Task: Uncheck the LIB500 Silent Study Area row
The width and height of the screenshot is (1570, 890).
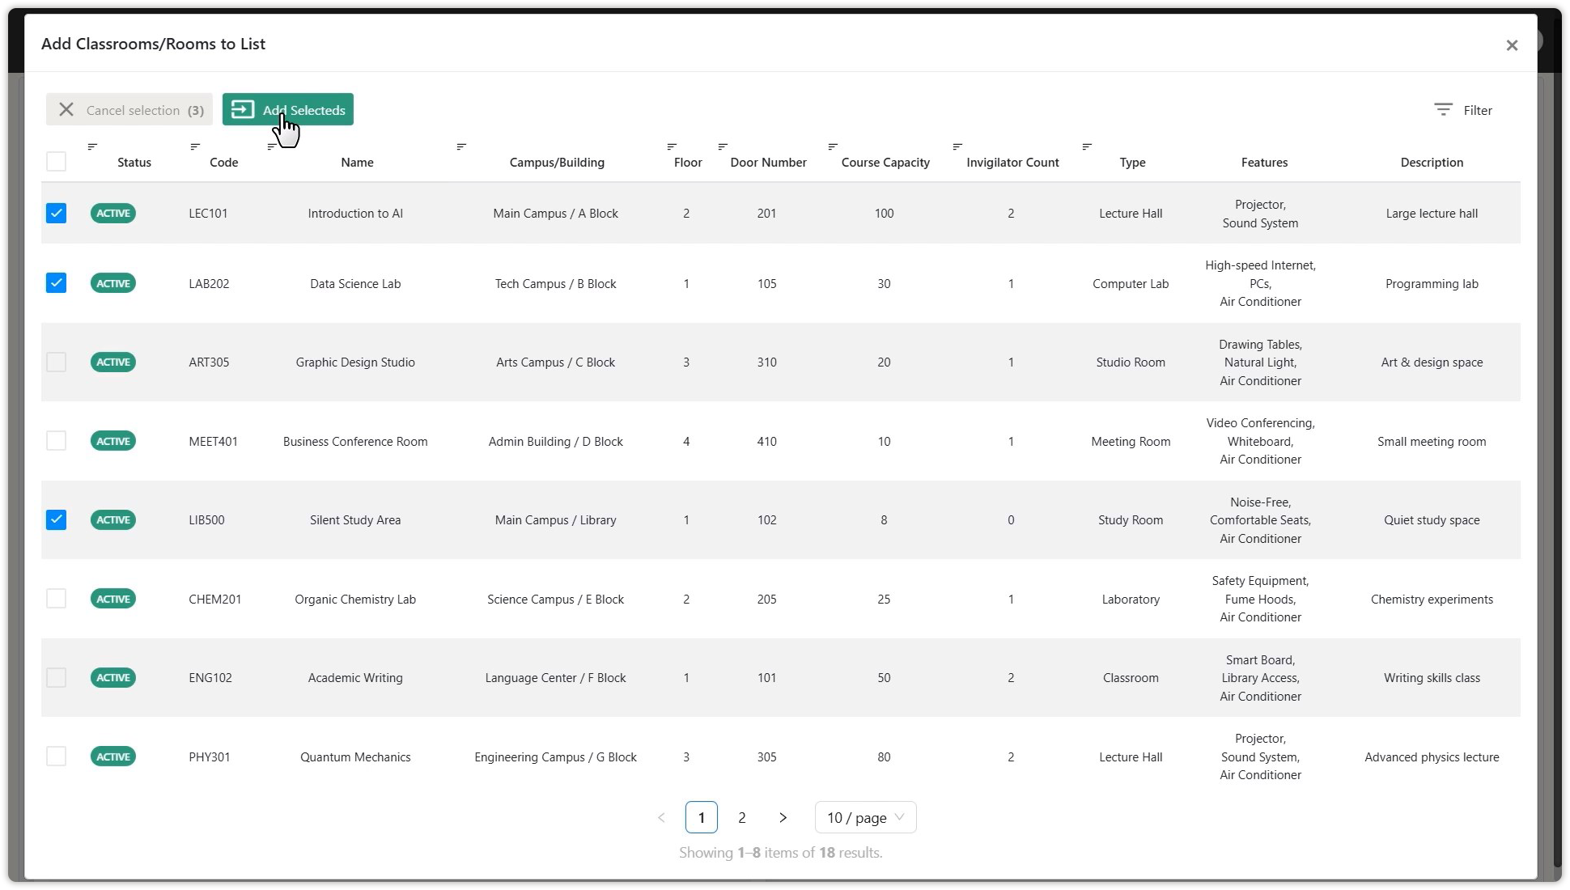Action: tap(56, 519)
